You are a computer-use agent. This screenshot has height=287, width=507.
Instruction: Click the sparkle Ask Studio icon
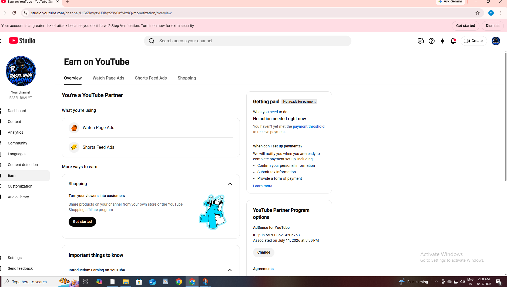[x=442, y=41]
